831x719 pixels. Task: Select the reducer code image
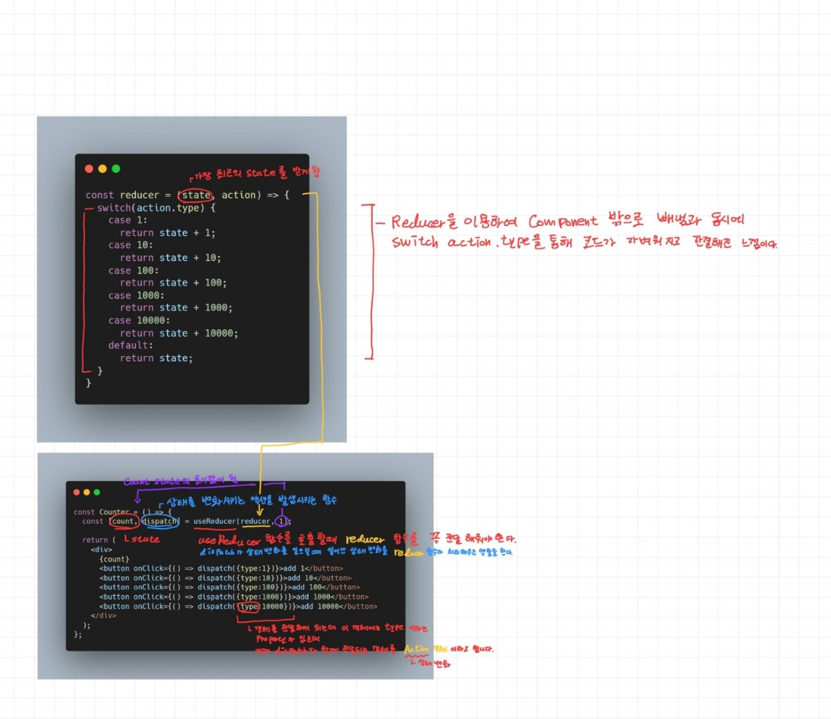[192, 279]
